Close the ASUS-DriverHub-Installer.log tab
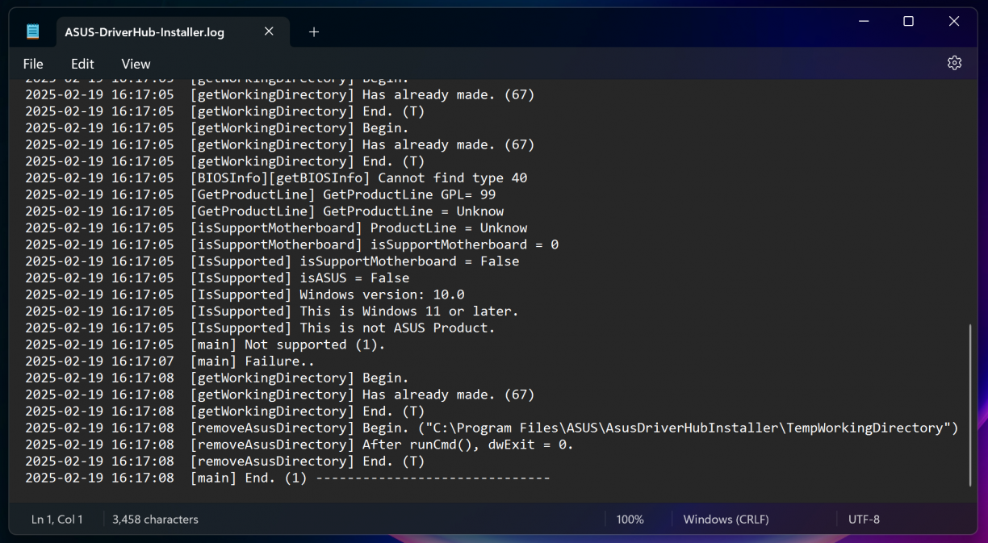Viewport: 988px width, 543px height. [269, 31]
